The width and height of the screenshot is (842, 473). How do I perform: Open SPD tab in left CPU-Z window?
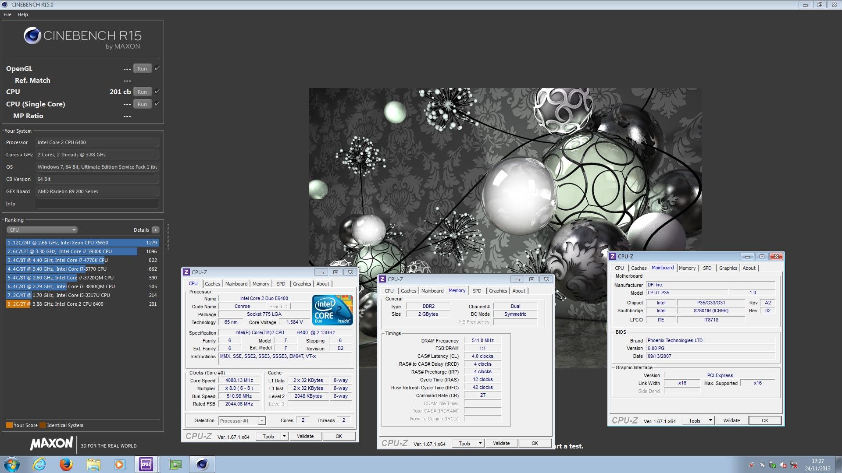pos(281,284)
